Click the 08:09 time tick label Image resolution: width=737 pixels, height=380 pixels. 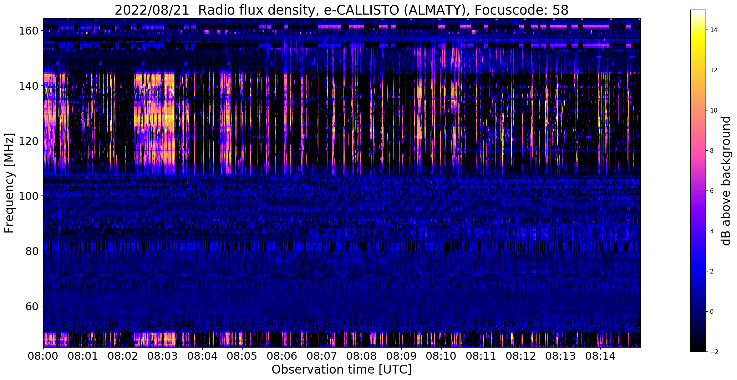point(401,356)
